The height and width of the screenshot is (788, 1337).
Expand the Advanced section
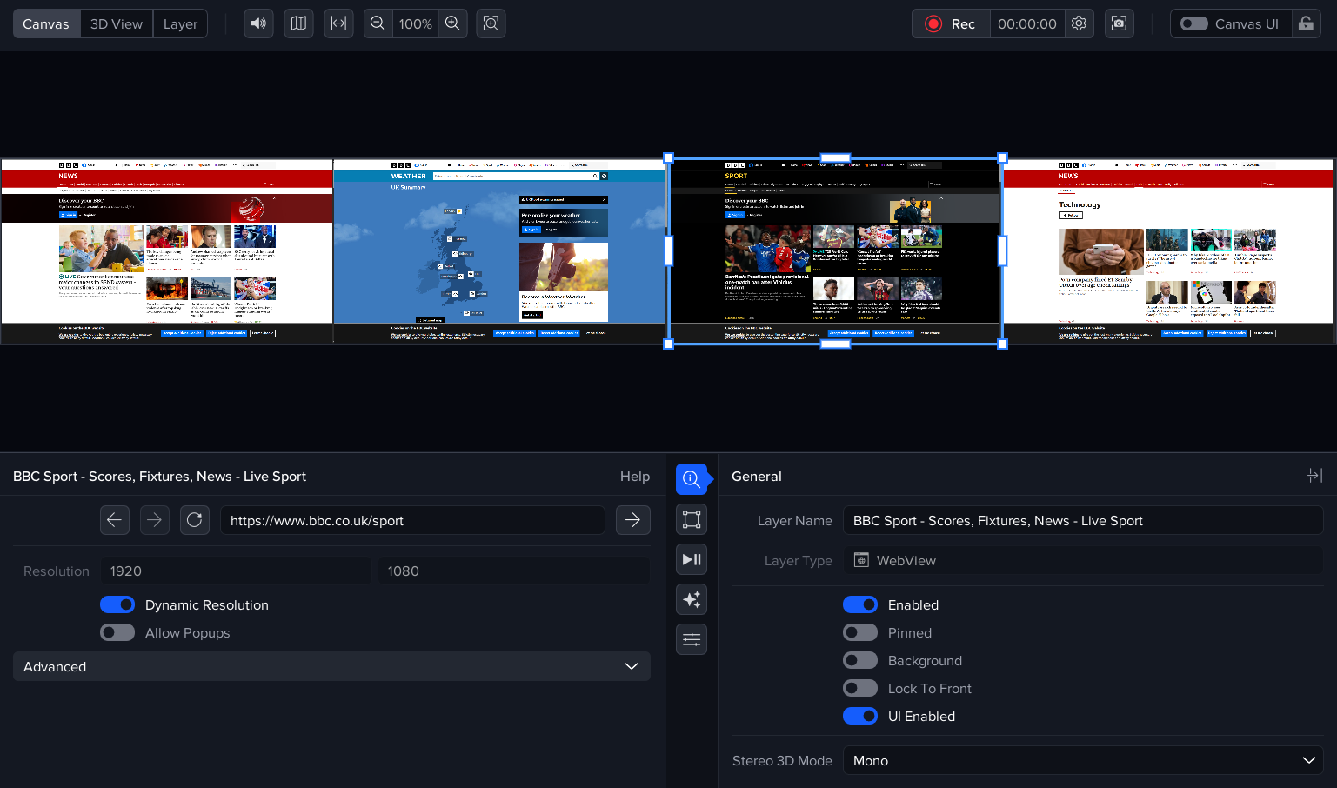pos(331,666)
